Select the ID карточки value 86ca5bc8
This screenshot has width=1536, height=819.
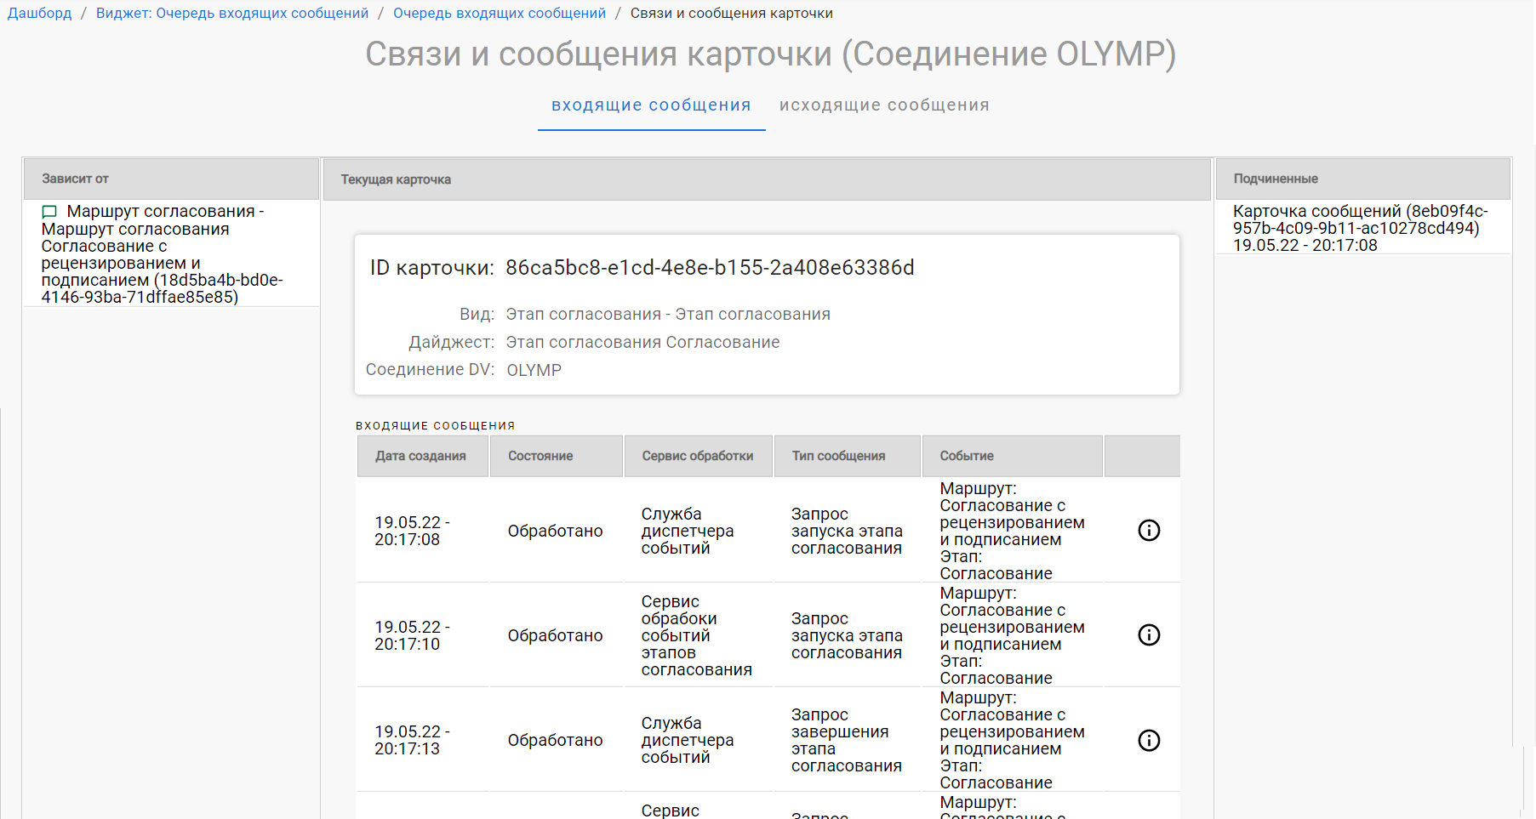710,267
